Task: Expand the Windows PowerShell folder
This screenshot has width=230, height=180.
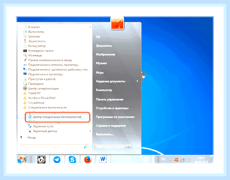Action: [42, 98]
